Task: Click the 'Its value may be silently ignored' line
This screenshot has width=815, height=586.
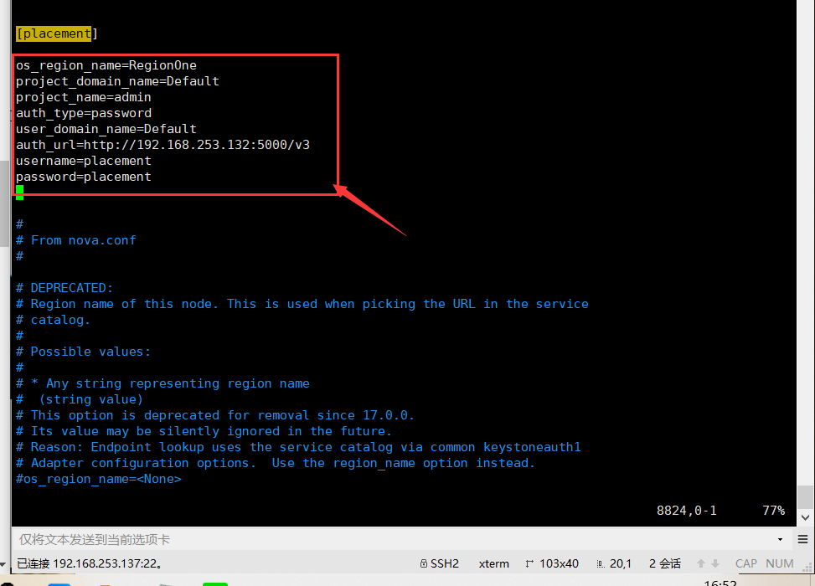Action: pos(204,431)
